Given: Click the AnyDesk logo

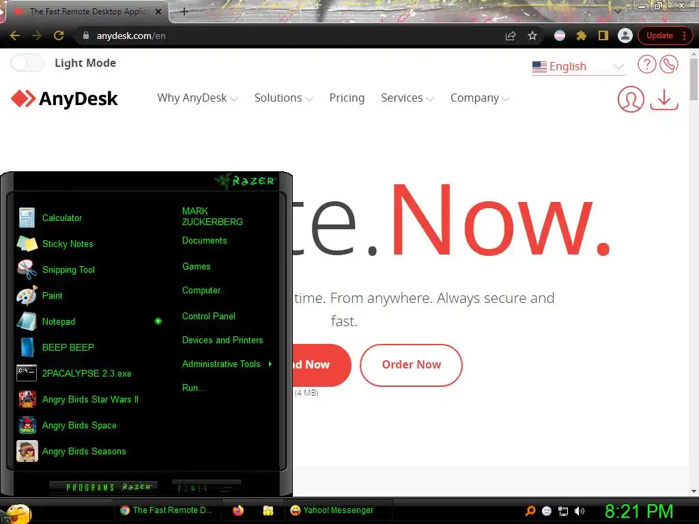Looking at the screenshot, I should click(64, 98).
